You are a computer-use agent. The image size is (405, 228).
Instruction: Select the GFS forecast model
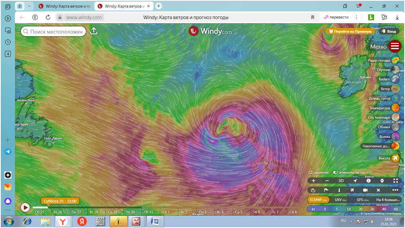click(x=363, y=199)
